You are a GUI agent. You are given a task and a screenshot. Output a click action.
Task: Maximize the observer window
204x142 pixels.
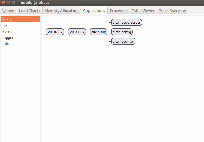13,2
